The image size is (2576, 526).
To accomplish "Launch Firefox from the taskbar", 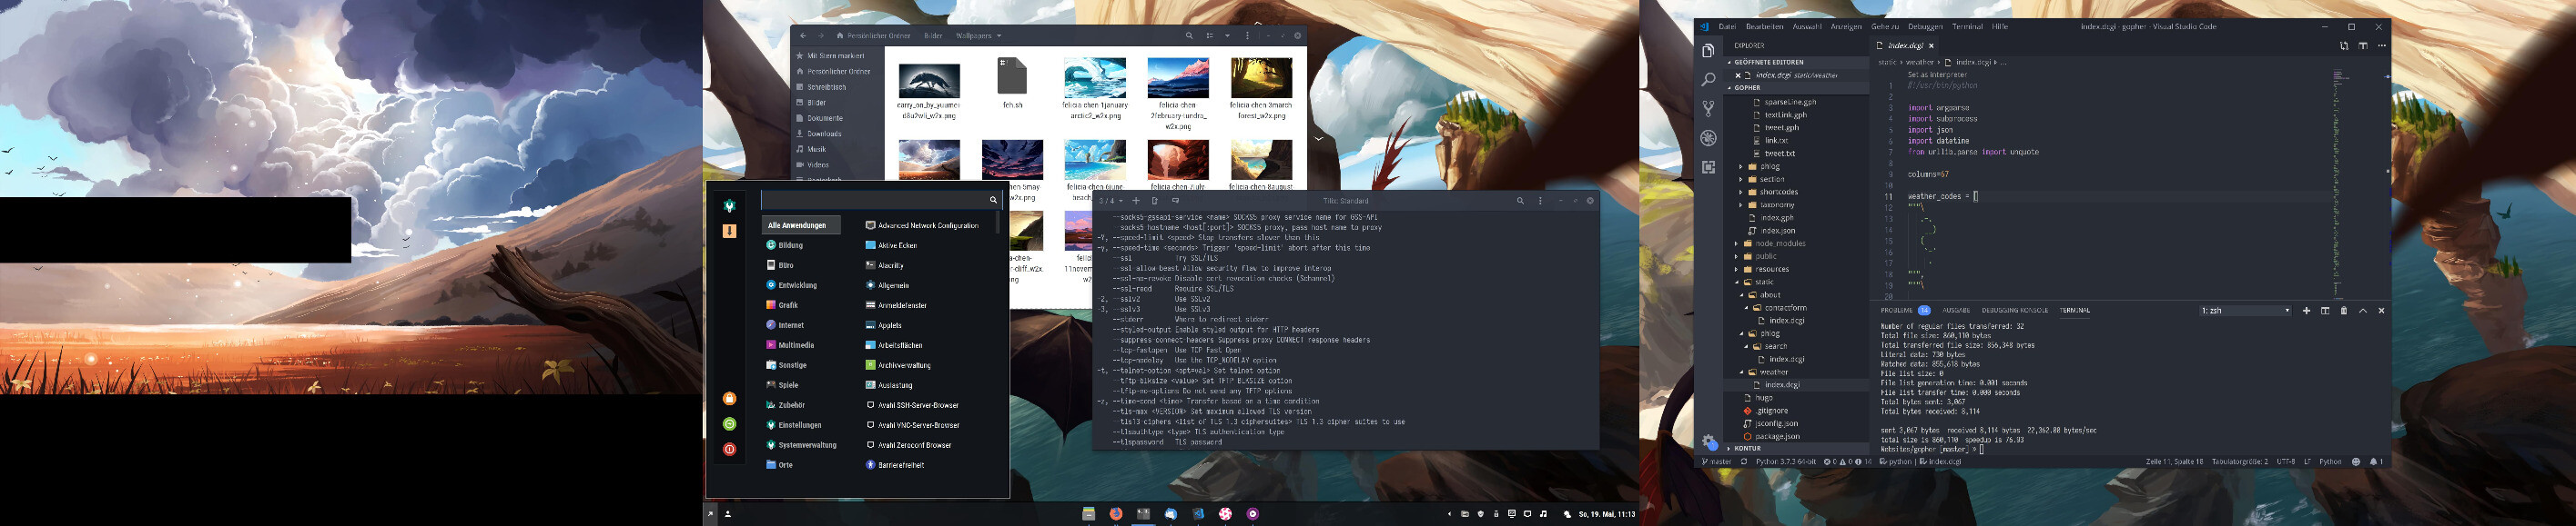I will click(x=1116, y=514).
